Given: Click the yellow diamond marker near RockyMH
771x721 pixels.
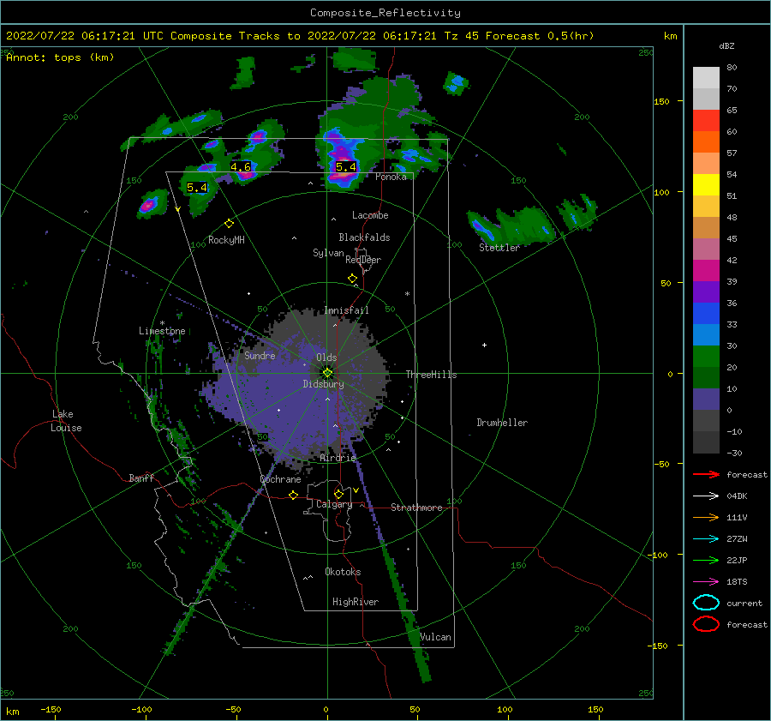Looking at the screenshot, I should click(229, 224).
